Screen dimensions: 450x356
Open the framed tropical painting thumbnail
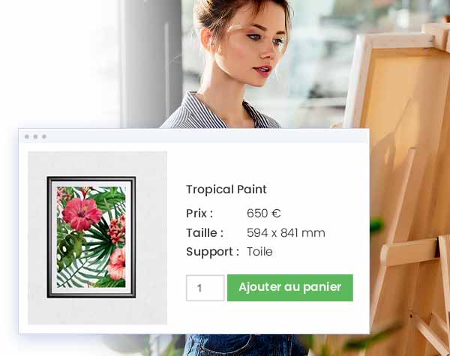[91, 237]
